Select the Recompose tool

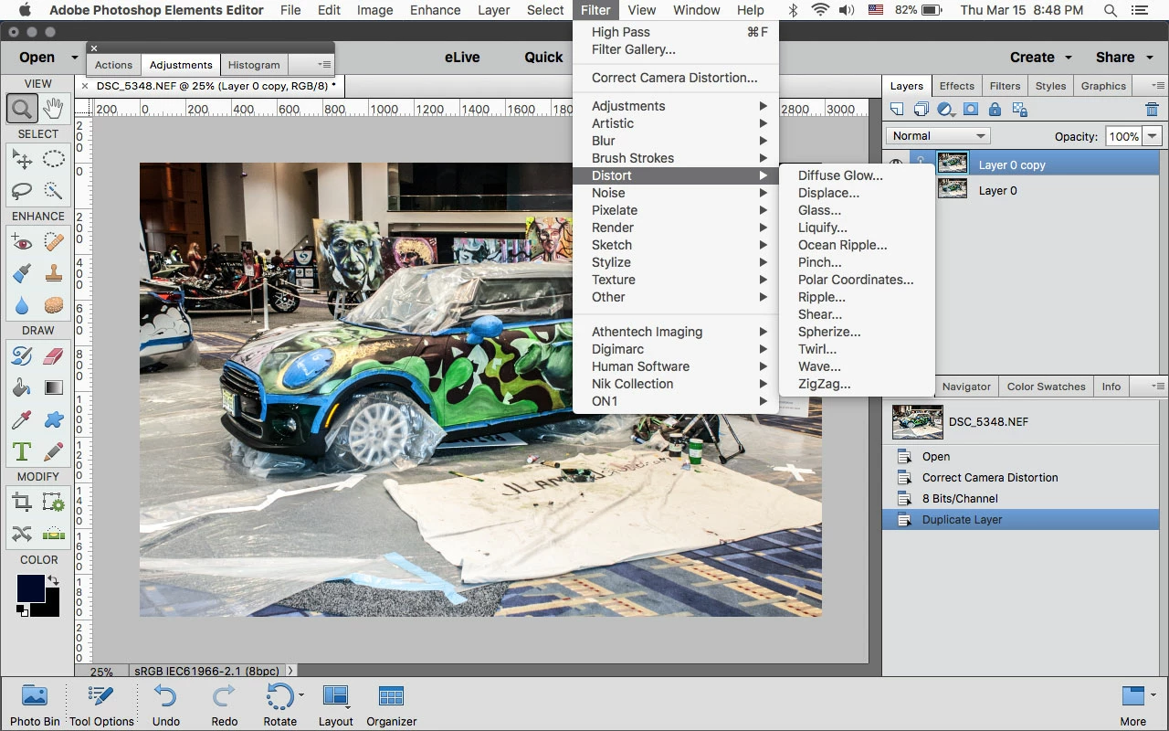(53, 503)
